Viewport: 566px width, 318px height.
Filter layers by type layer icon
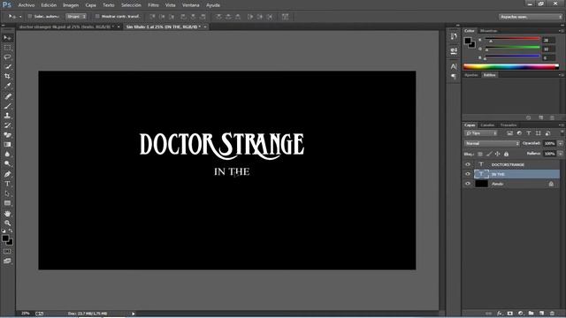pos(529,133)
